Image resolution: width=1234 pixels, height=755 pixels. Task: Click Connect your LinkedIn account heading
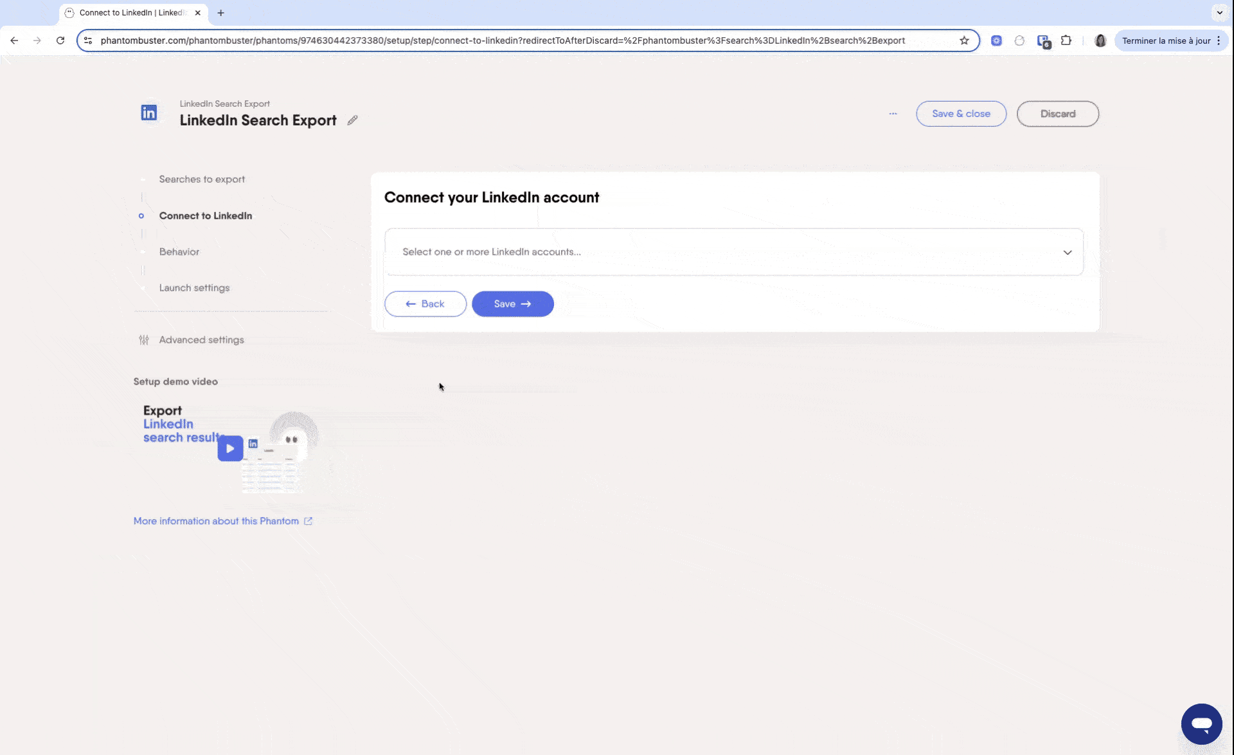coord(492,197)
